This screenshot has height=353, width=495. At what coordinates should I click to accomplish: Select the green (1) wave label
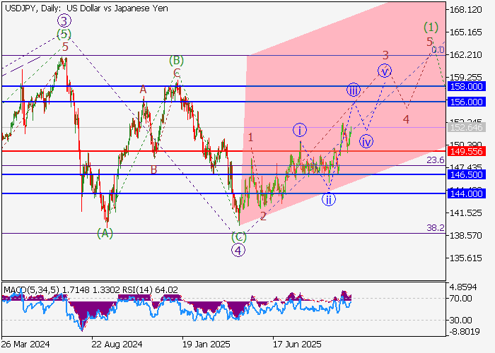431,28
